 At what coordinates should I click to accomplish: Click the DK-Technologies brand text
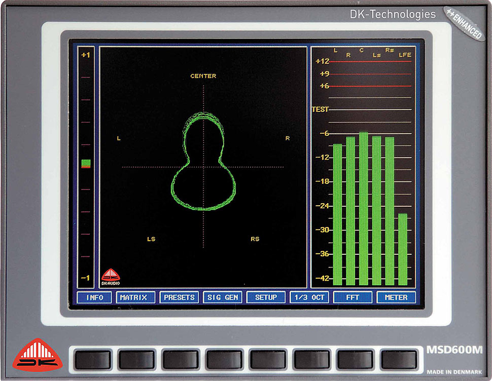[x=393, y=14]
